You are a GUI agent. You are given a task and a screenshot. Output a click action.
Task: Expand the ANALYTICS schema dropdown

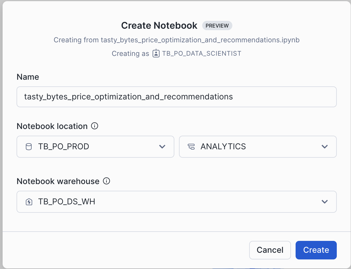(x=325, y=147)
